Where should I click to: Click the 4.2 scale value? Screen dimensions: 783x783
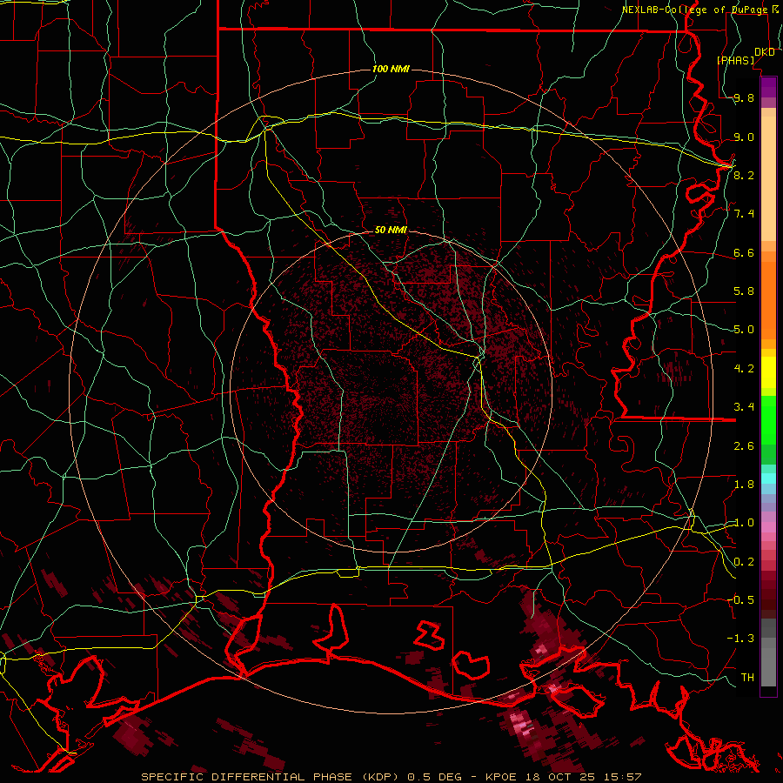744,369
